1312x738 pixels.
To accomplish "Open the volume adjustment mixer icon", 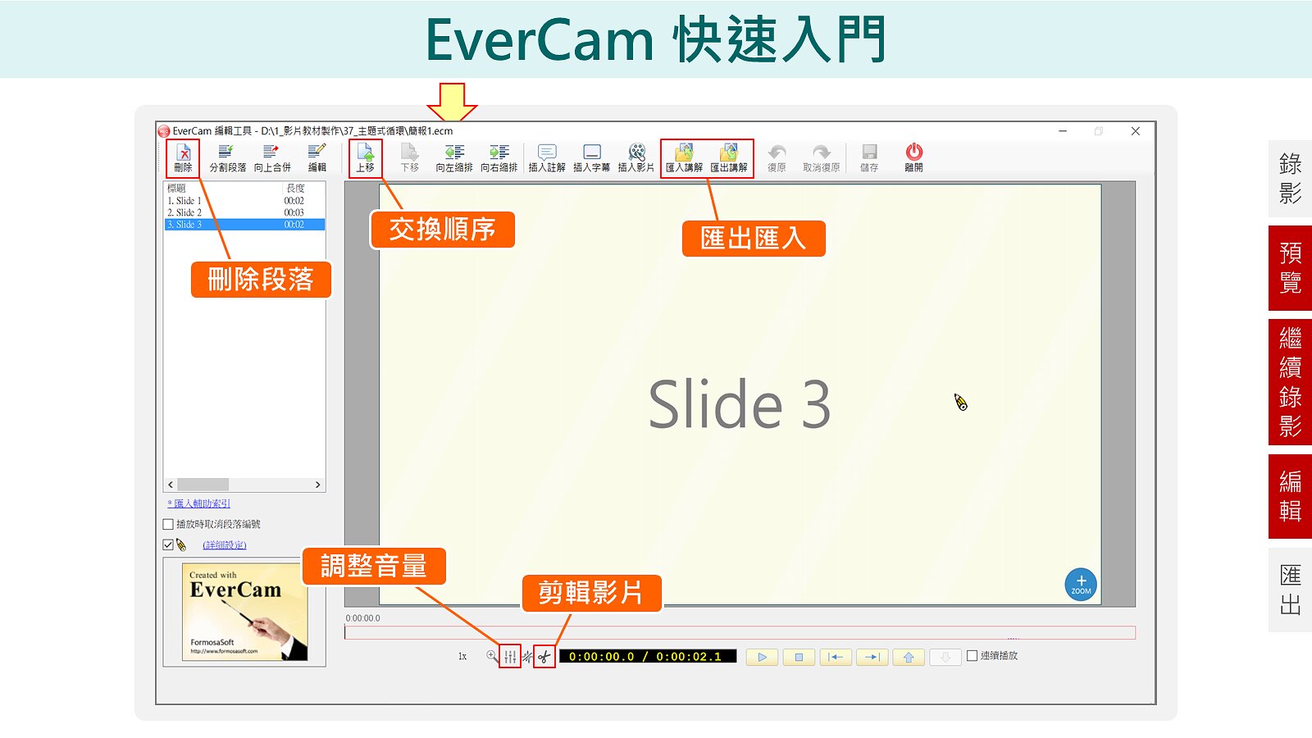I will pyautogui.click(x=510, y=657).
